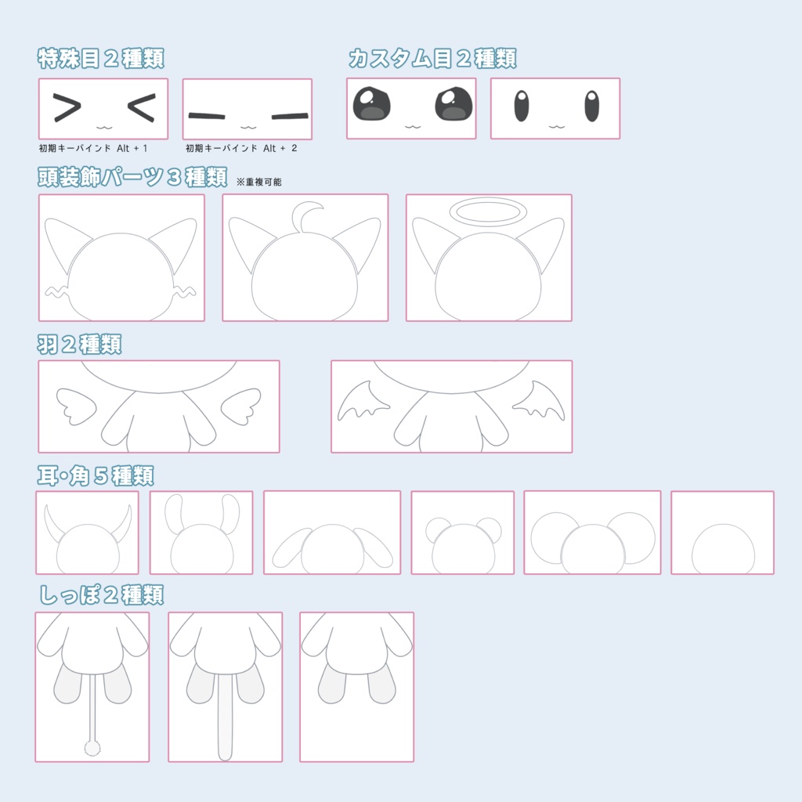Choose the large shiny custom eyes thumbnail
Image resolution: width=802 pixels, height=802 pixels.
(x=411, y=108)
